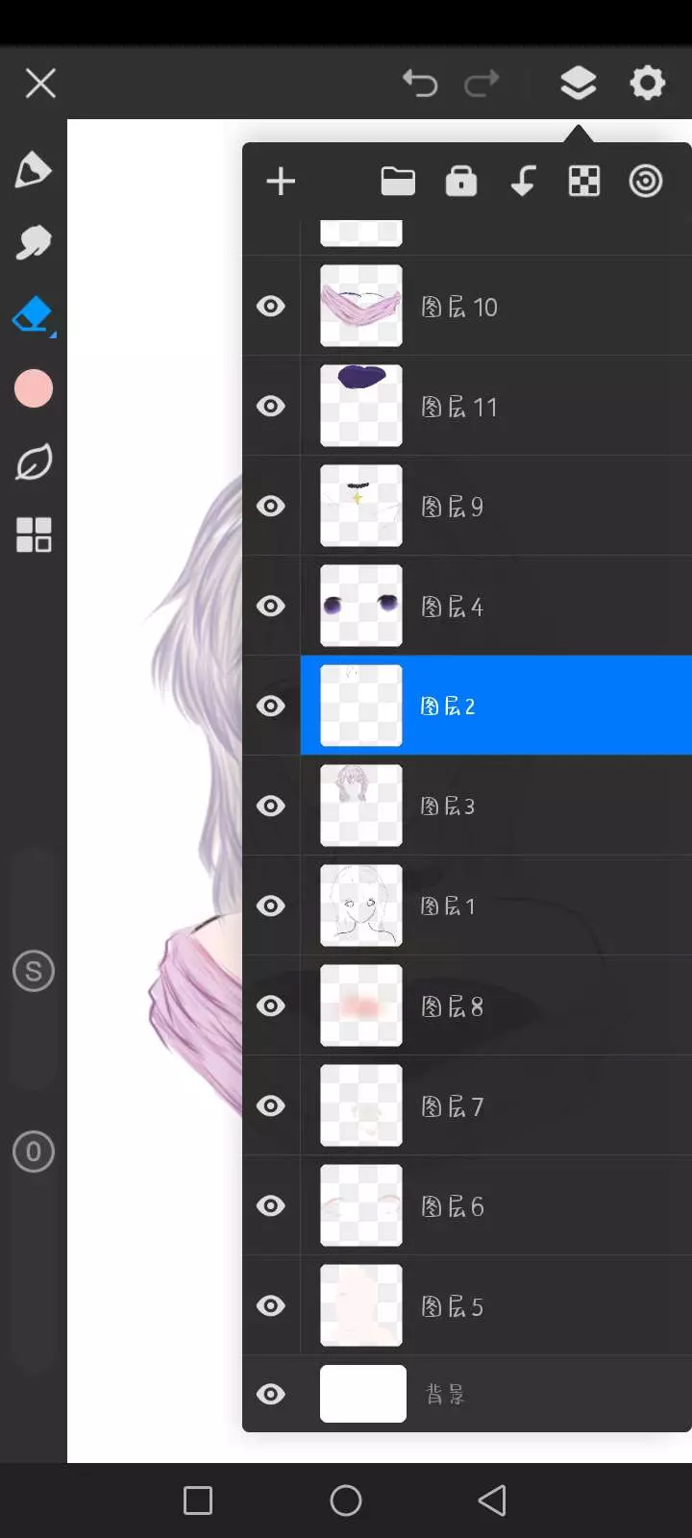Create a layer group with folder icon
The width and height of the screenshot is (692, 1538).
click(398, 181)
